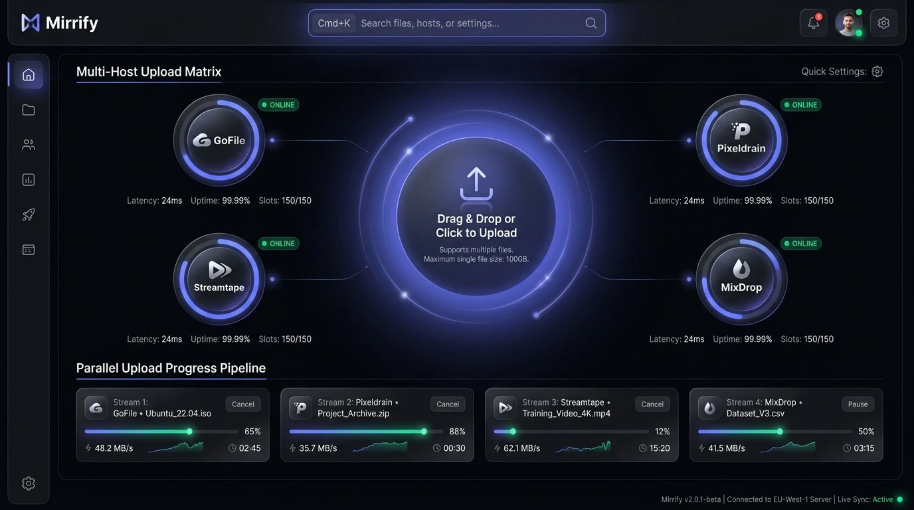Cancel the Project_Archive.zip upload
The image size is (914, 510).
(448, 404)
